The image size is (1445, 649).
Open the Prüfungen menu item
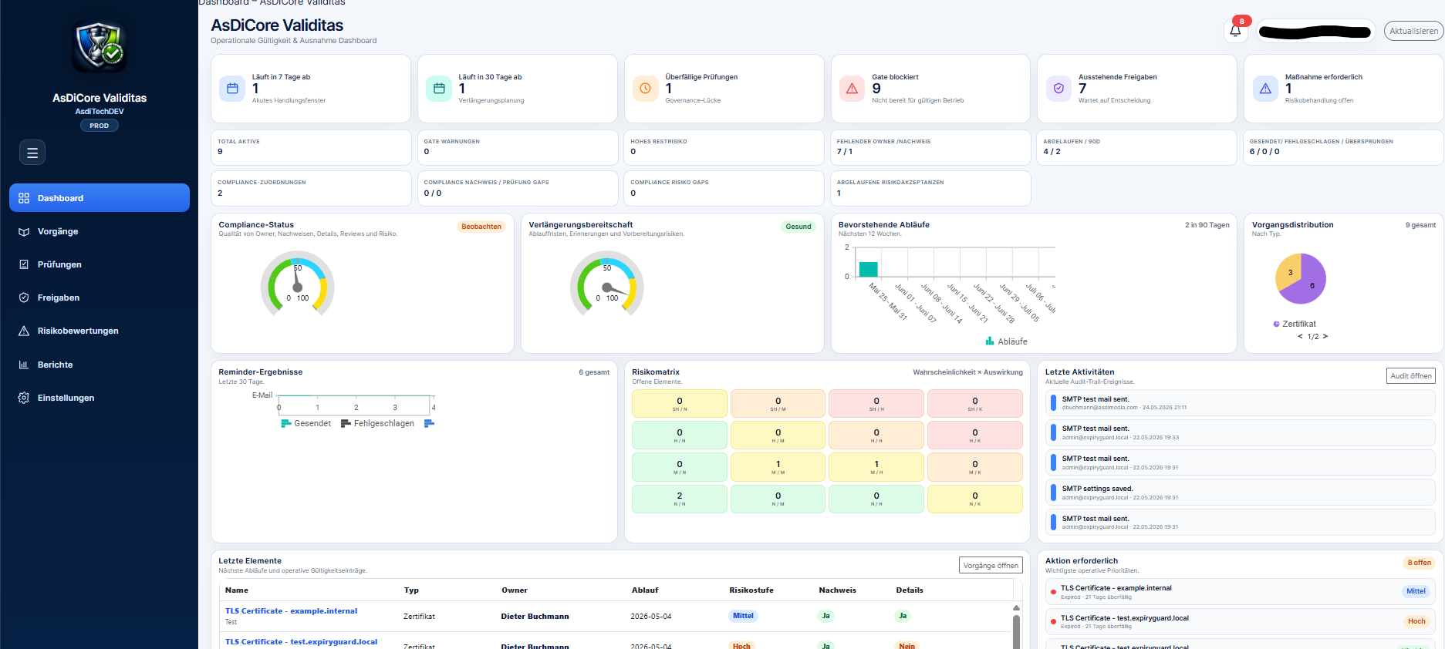(x=100, y=264)
